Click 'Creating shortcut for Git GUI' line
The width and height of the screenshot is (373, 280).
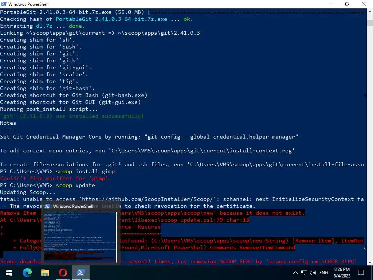click(70, 102)
